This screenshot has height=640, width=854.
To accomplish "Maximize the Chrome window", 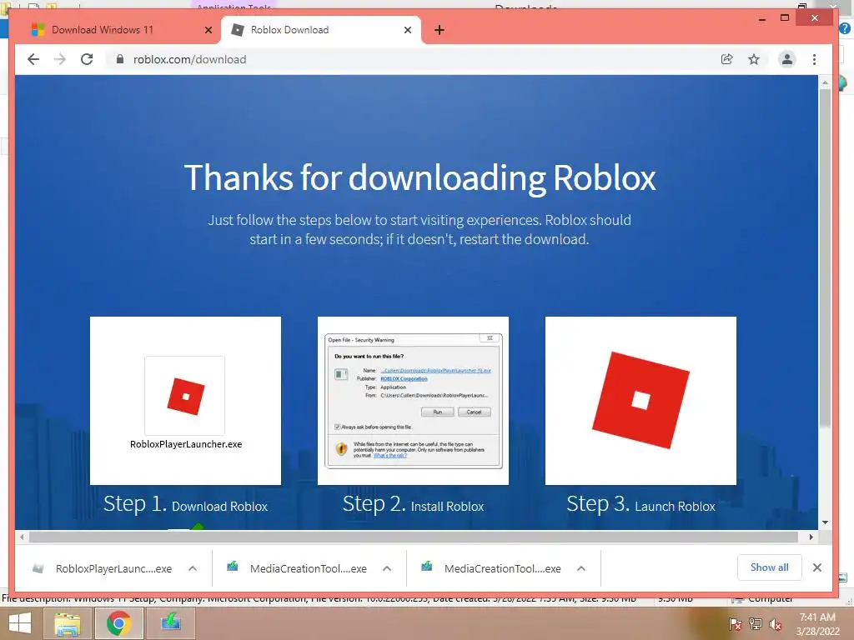I will [x=784, y=18].
